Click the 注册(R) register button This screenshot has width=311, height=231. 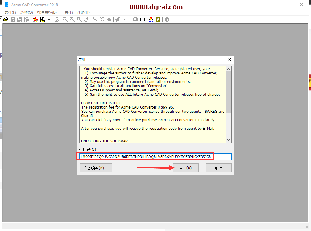coord(186,168)
